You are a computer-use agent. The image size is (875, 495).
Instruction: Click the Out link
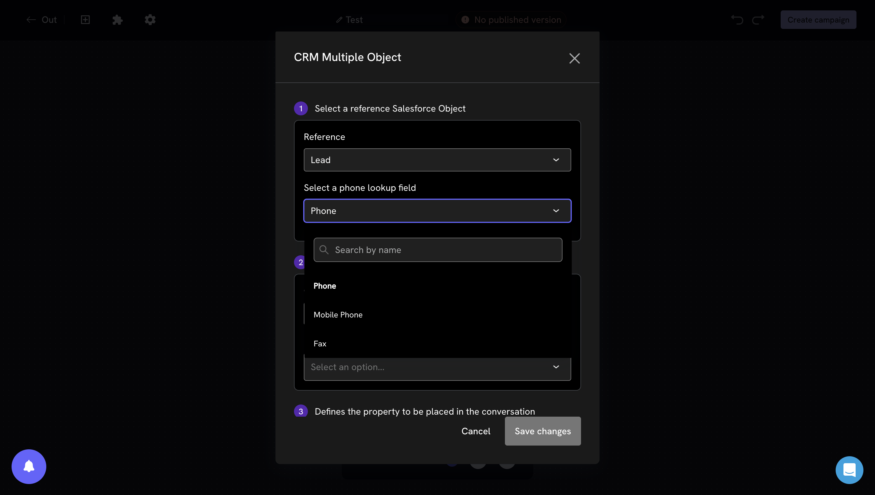pyautogui.click(x=49, y=20)
